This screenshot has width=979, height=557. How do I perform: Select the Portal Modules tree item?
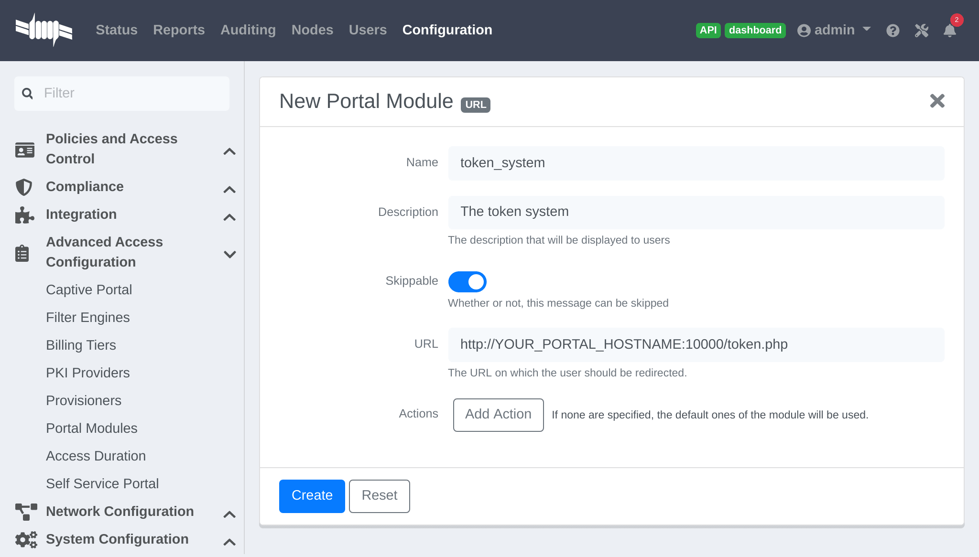[x=92, y=428]
